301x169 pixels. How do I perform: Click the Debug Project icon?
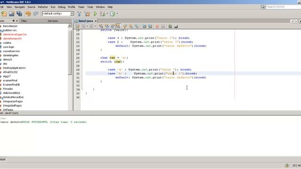[103, 14]
